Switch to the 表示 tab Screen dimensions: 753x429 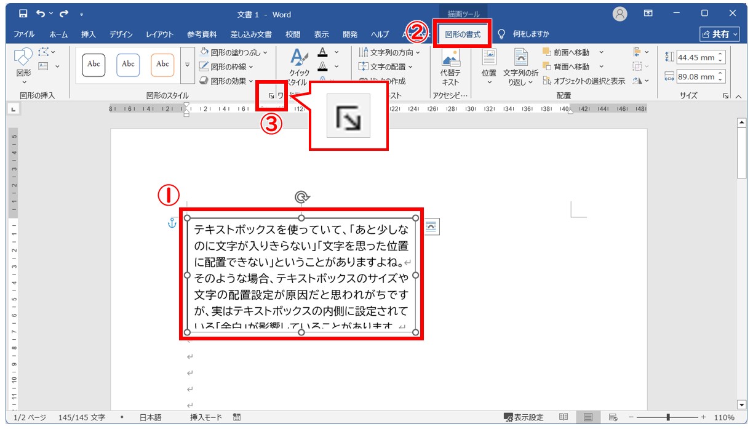321,34
